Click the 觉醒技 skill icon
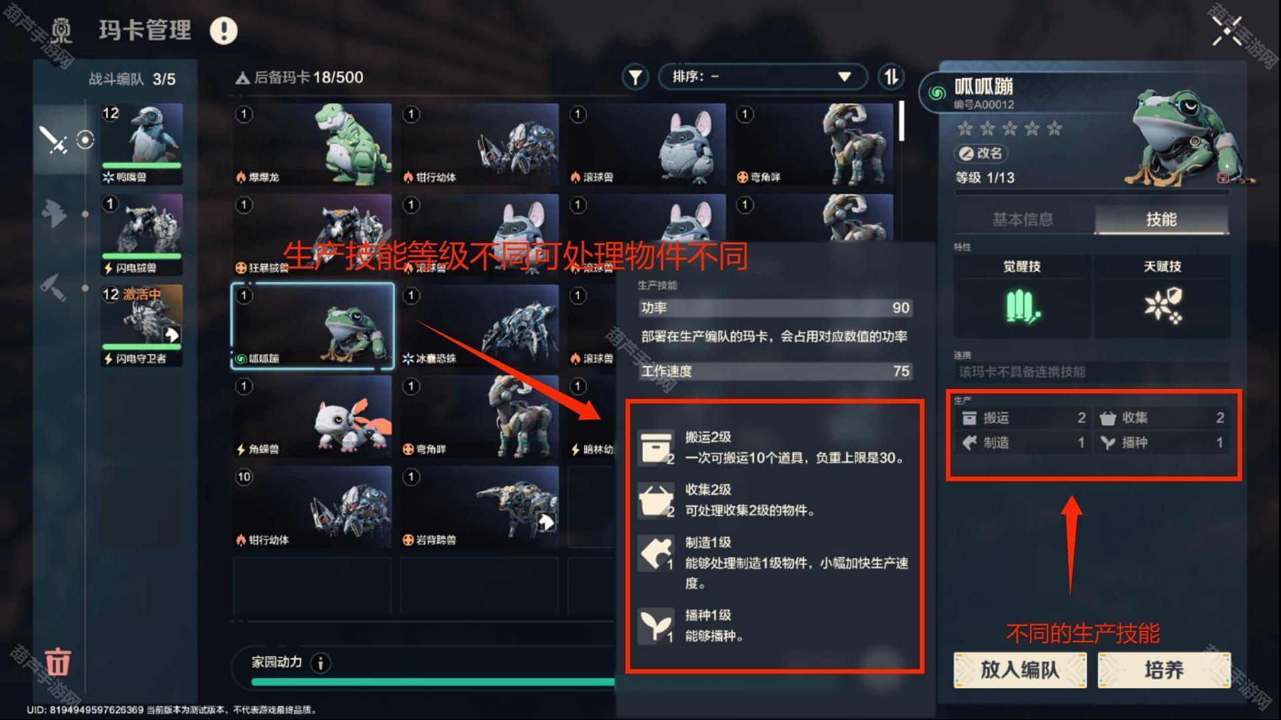The height and width of the screenshot is (720, 1281). [1022, 307]
